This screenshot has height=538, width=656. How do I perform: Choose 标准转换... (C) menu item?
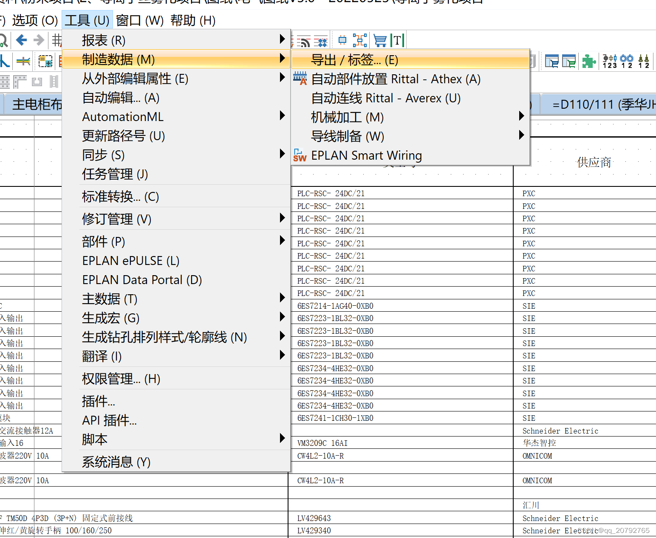[x=176, y=197]
